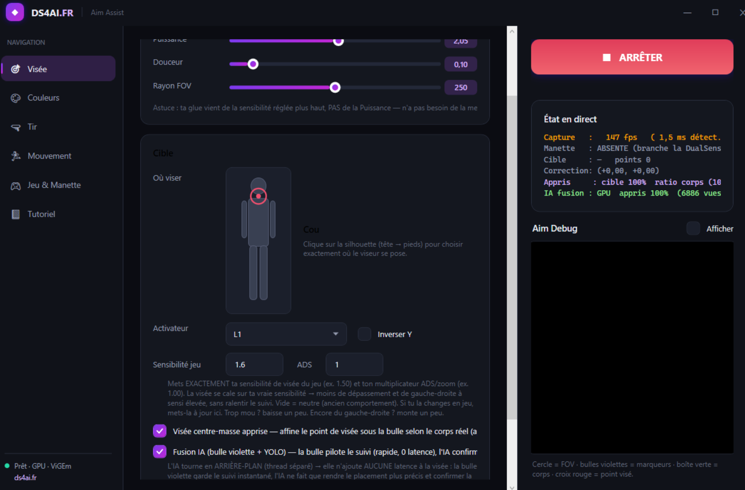Click the vertical scrollbar thumb of the settings panel

pos(512,257)
